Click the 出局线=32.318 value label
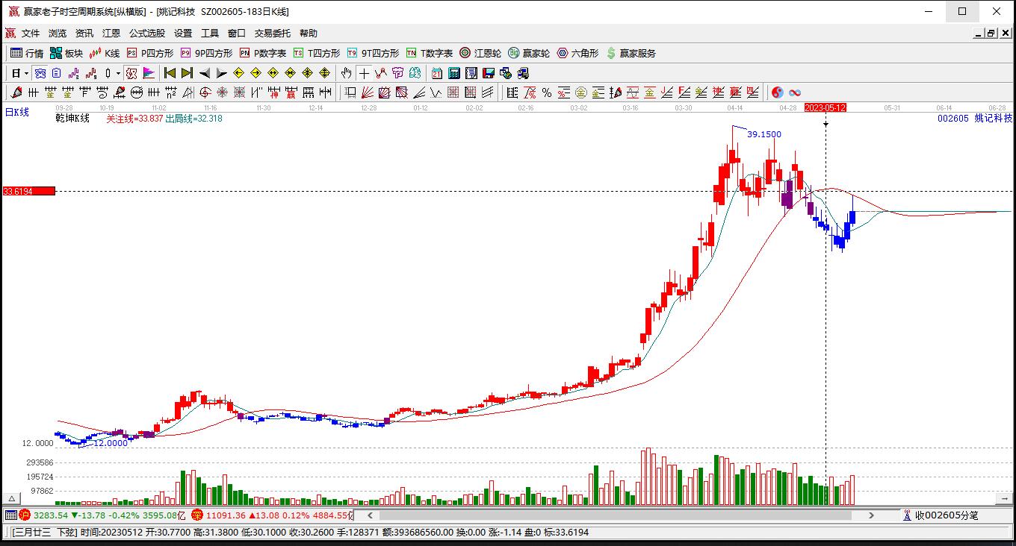This screenshot has height=546, width=1016. (193, 118)
